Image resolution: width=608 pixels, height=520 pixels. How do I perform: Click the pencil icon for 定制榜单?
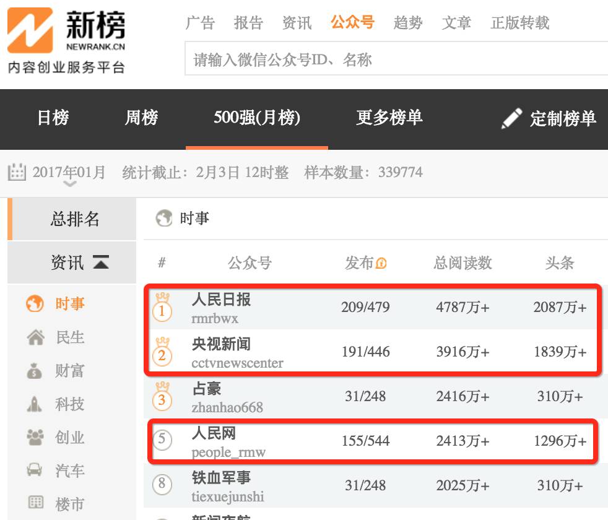coord(512,118)
